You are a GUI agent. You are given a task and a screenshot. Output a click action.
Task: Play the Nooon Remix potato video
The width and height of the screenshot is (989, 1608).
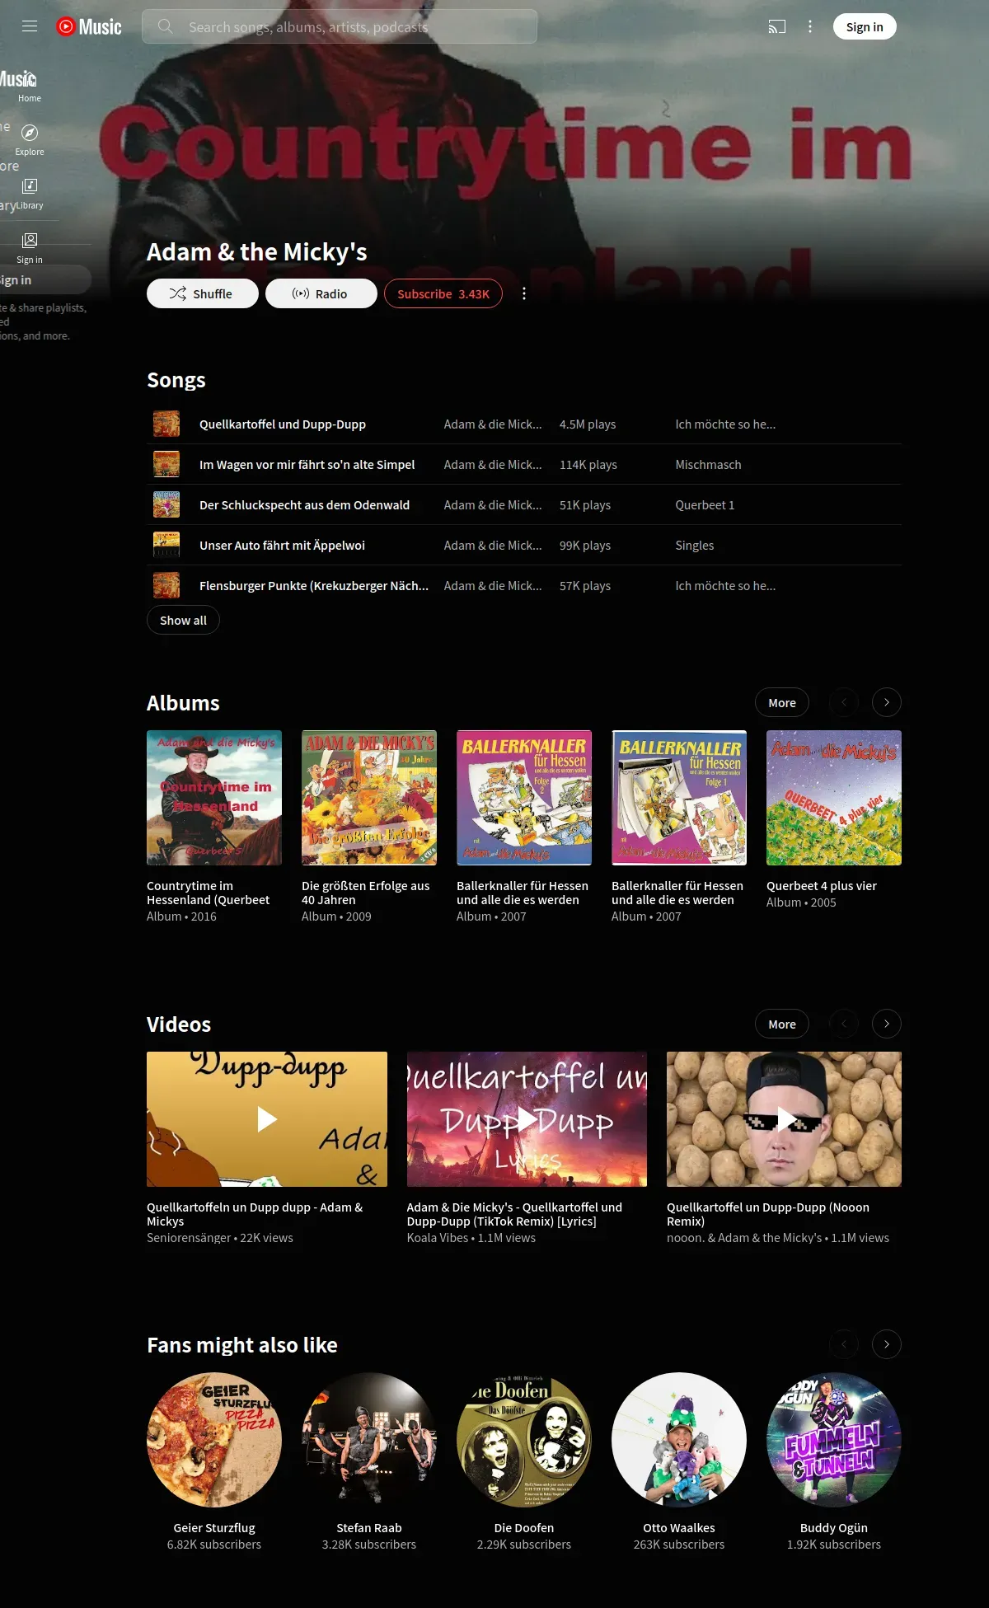coord(784,1119)
